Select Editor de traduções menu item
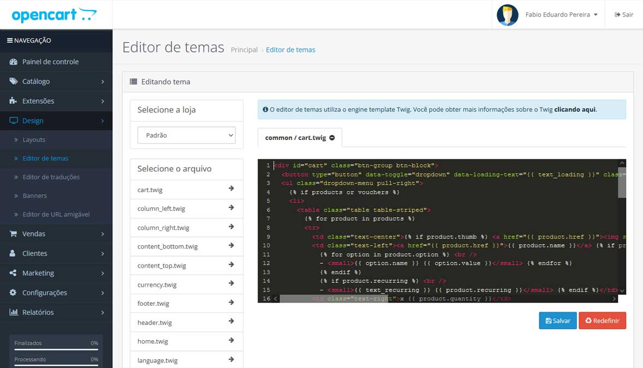The width and height of the screenshot is (643, 368). point(51,177)
